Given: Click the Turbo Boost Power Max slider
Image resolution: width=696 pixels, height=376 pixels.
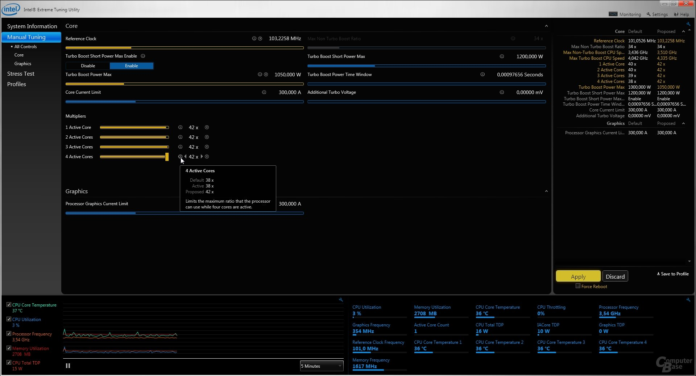Looking at the screenshot, I should click(x=185, y=84).
